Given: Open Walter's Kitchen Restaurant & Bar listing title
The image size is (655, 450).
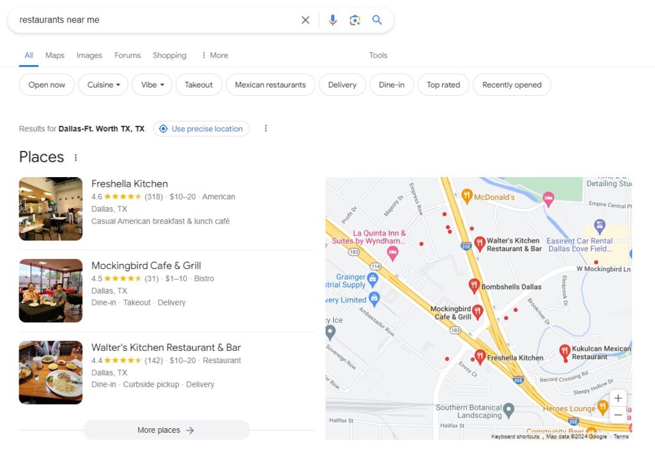Looking at the screenshot, I should pyautogui.click(x=166, y=347).
